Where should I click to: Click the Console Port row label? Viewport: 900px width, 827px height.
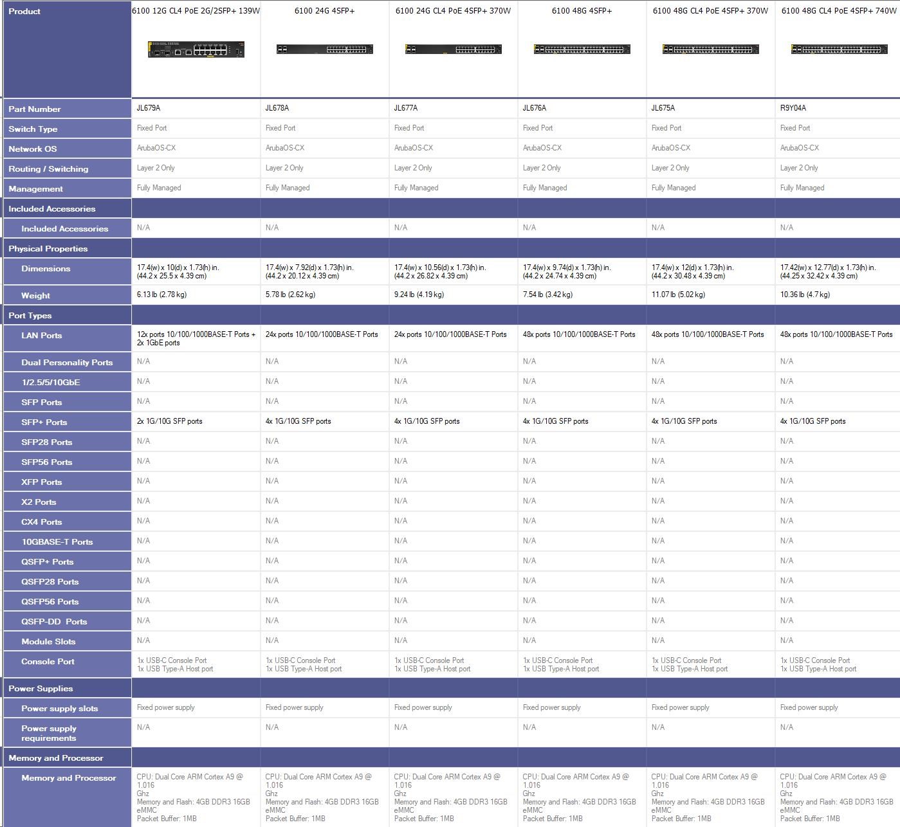[48, 662]
